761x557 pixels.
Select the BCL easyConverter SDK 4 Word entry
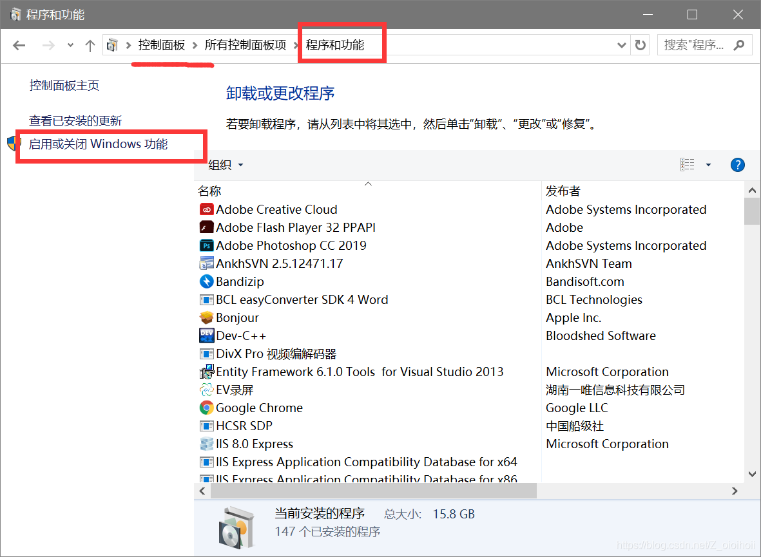302,300
